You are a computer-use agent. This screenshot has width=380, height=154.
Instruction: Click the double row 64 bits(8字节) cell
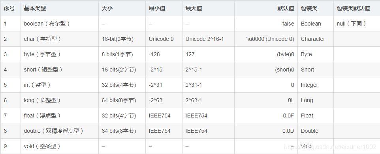[122, 131]
